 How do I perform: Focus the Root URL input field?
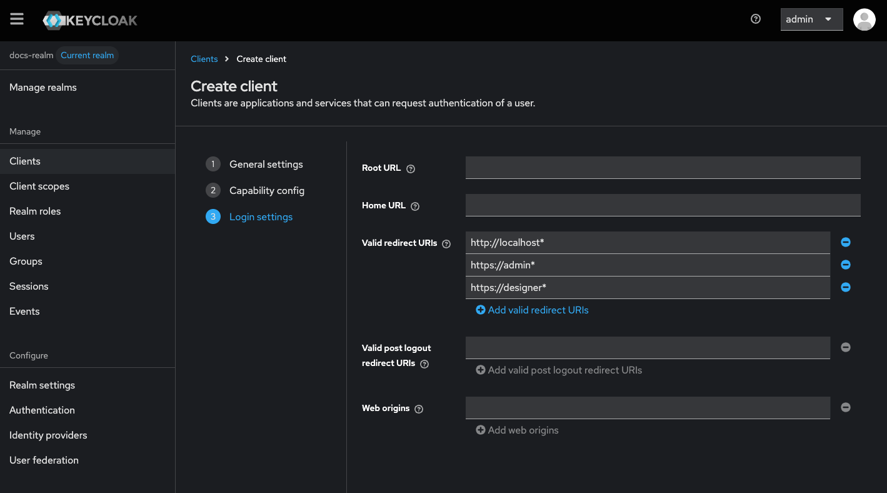pos(663,168)
